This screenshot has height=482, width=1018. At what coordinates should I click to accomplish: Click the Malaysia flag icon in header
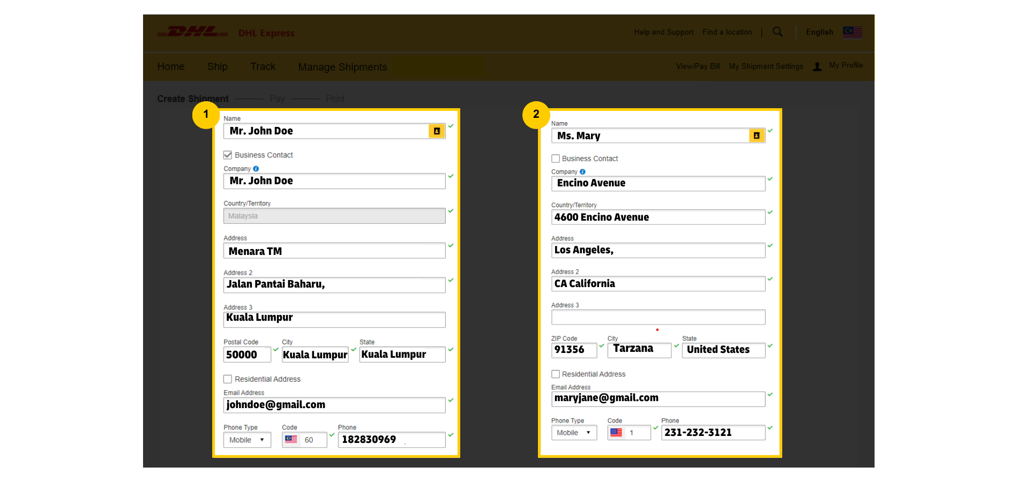[x=852, y=32]
